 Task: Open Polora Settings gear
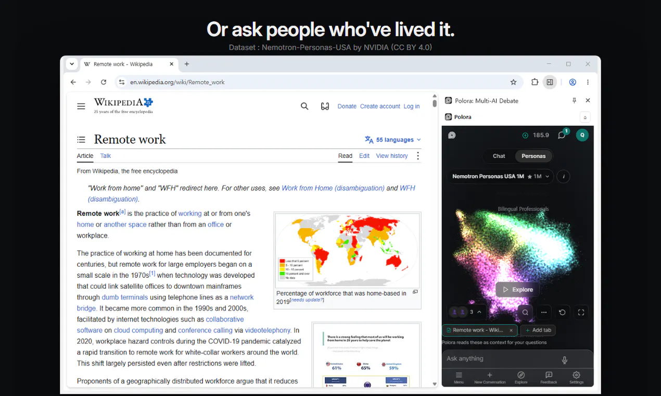point(576,378)
